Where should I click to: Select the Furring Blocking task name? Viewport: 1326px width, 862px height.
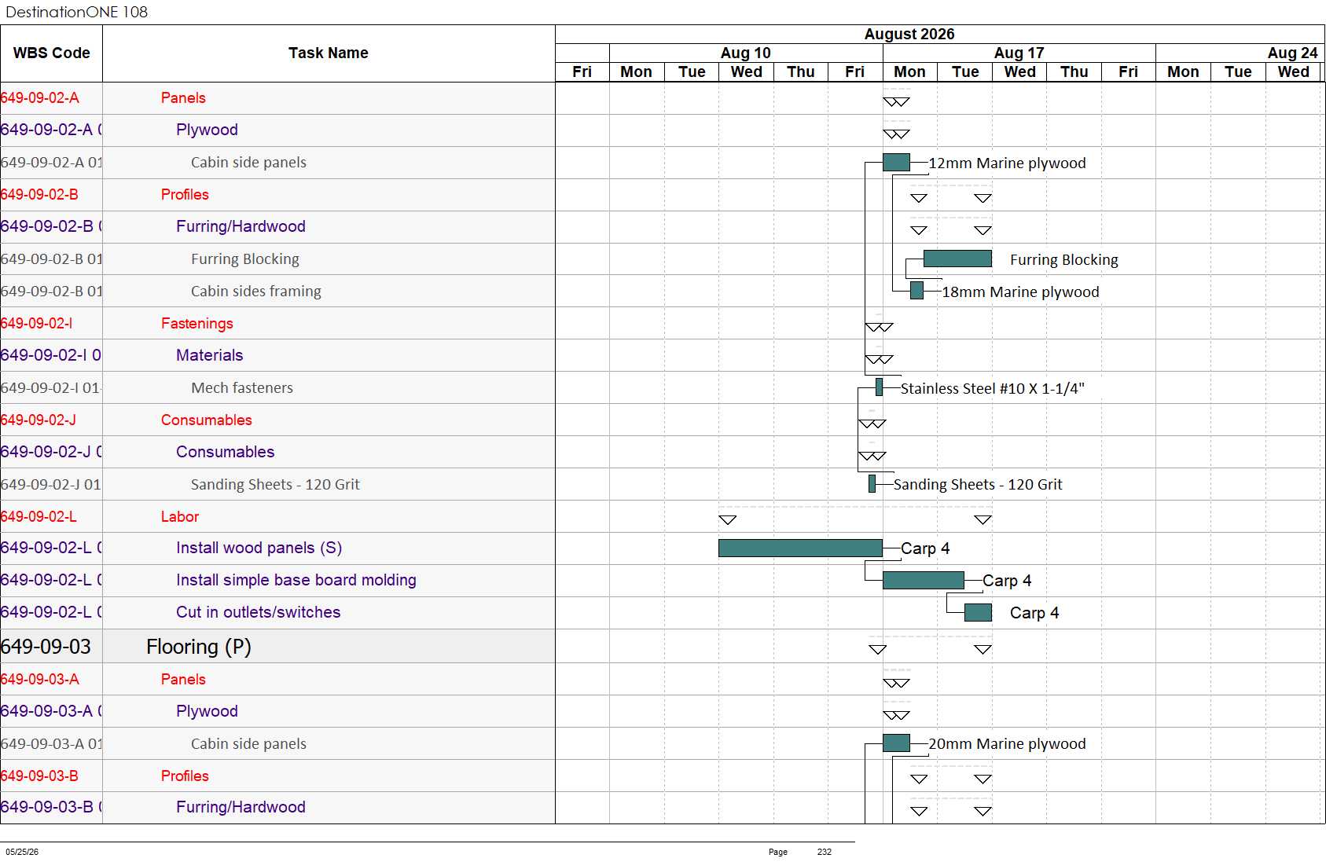pos(245,259)
